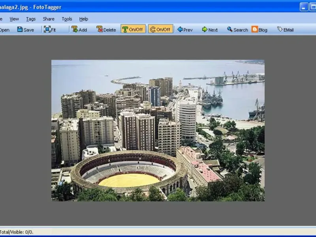Minimize the FotoTagger window

coord(304,7)
